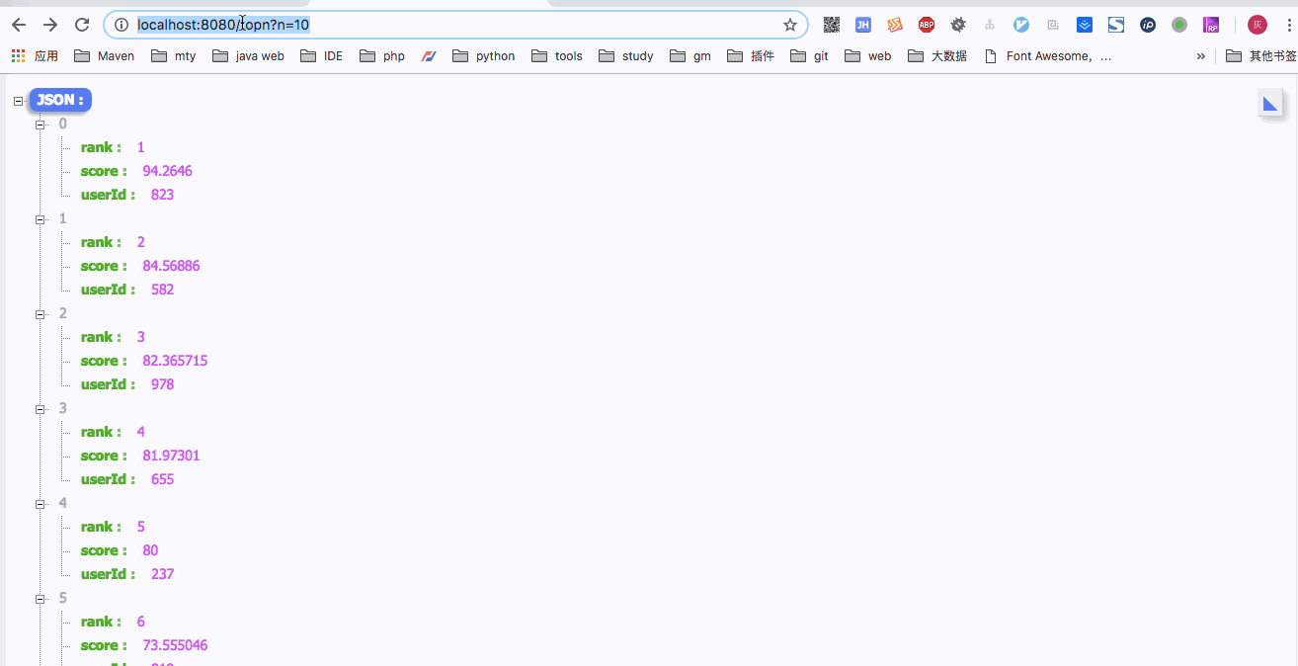
Task: Bookmark this page with the star
Action: [x=789, y=25]
